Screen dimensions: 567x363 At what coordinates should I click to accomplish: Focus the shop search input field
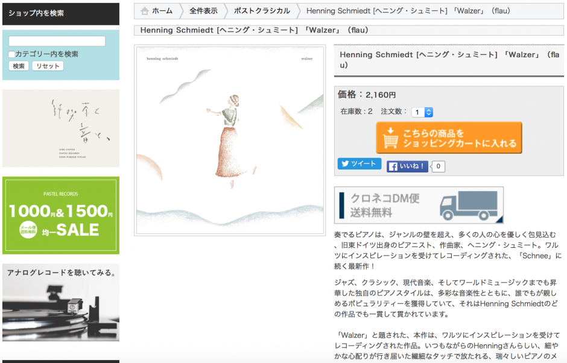point(57,41)
